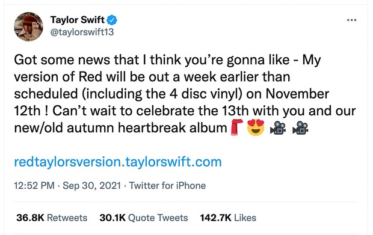
Task: View the 30.1K Quote Tweets list
Action: (144, 218)
